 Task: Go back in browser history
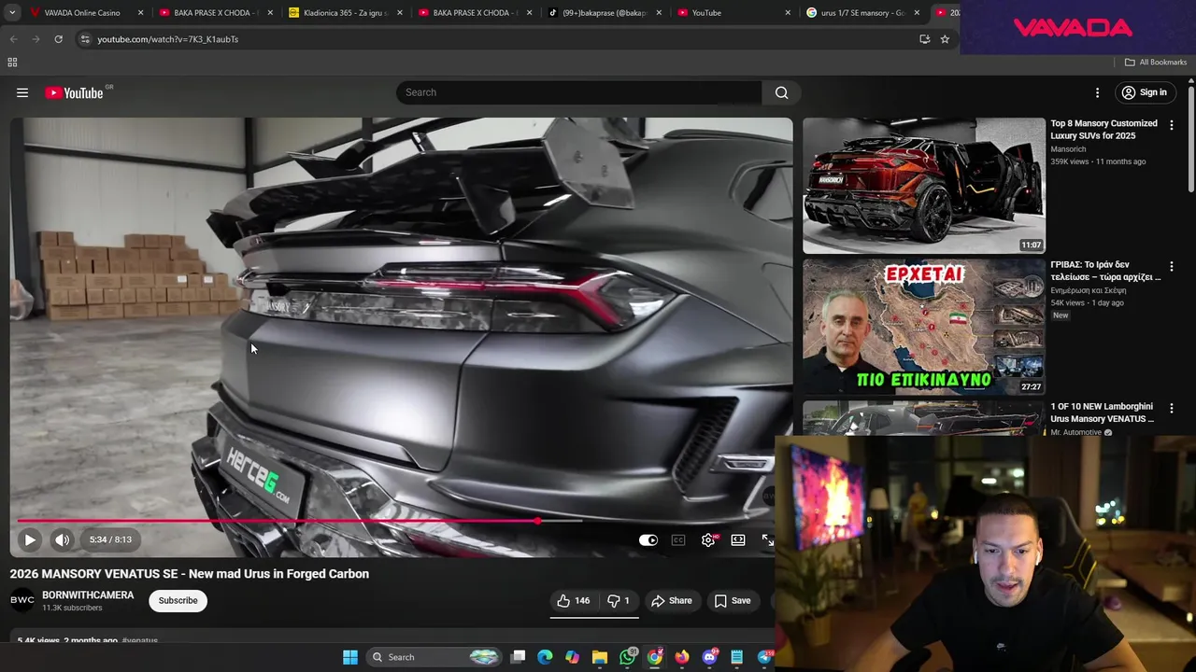click(x=13, y=39)
